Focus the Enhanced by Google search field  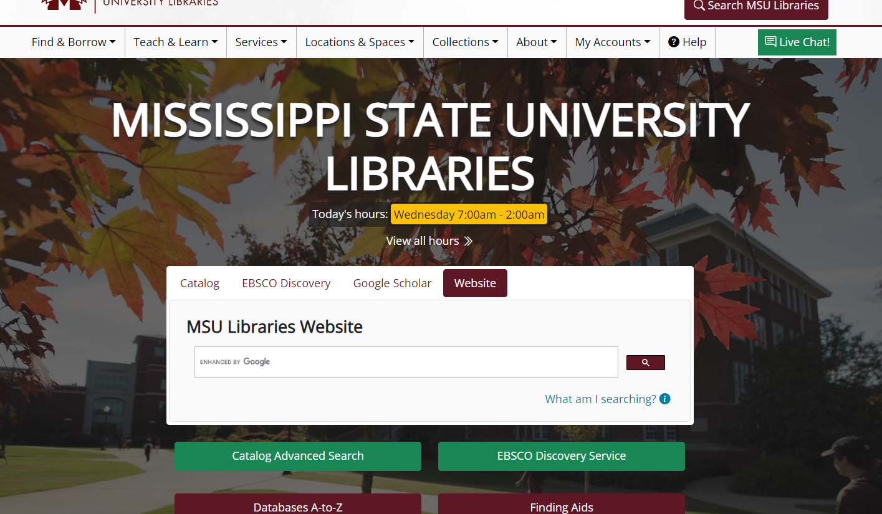pyautogui.click(x=406, y=362)
